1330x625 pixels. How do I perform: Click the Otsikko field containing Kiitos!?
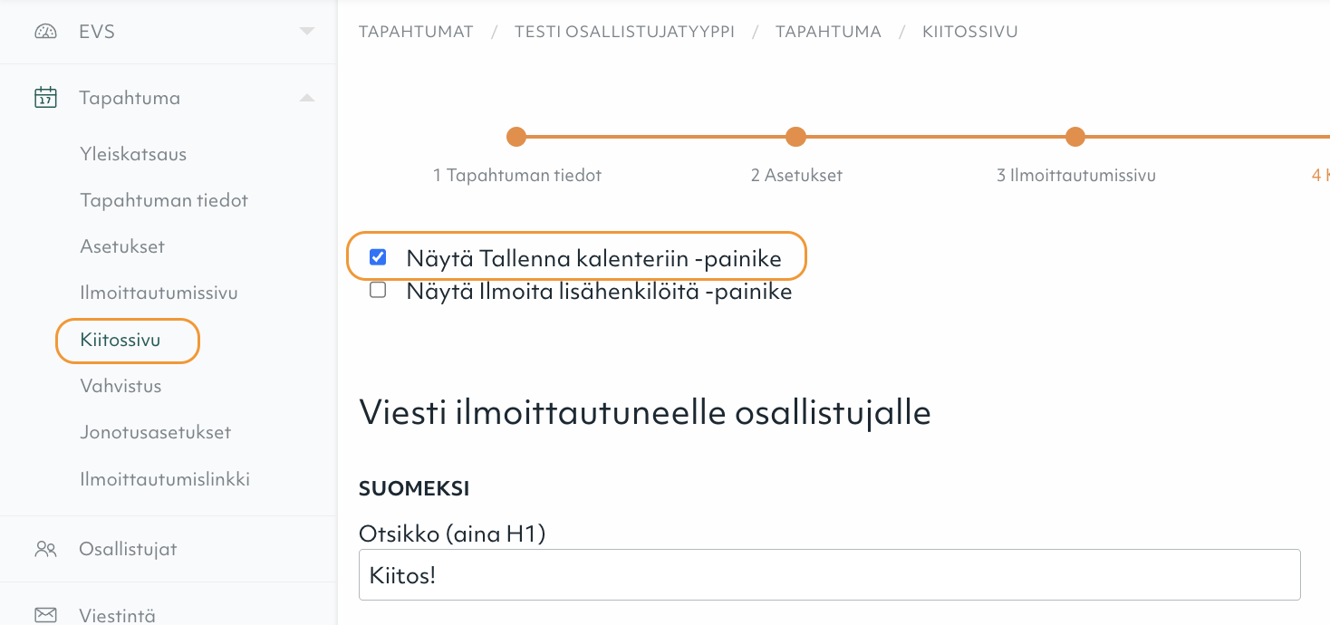click(829, 574)
